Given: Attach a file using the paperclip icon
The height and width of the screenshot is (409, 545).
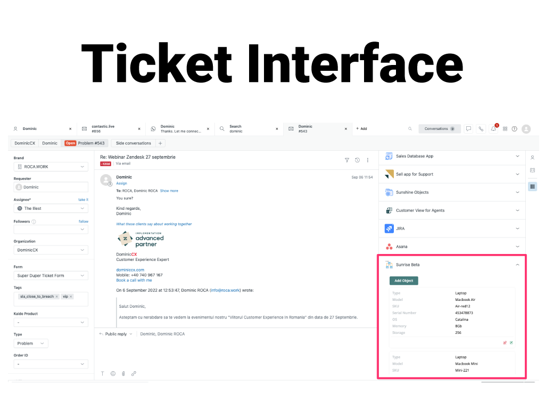Looking at the screenshot, I should 123,373.
